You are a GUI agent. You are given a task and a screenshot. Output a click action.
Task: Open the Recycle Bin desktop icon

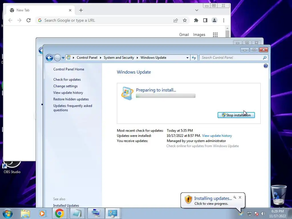[279, 195]
